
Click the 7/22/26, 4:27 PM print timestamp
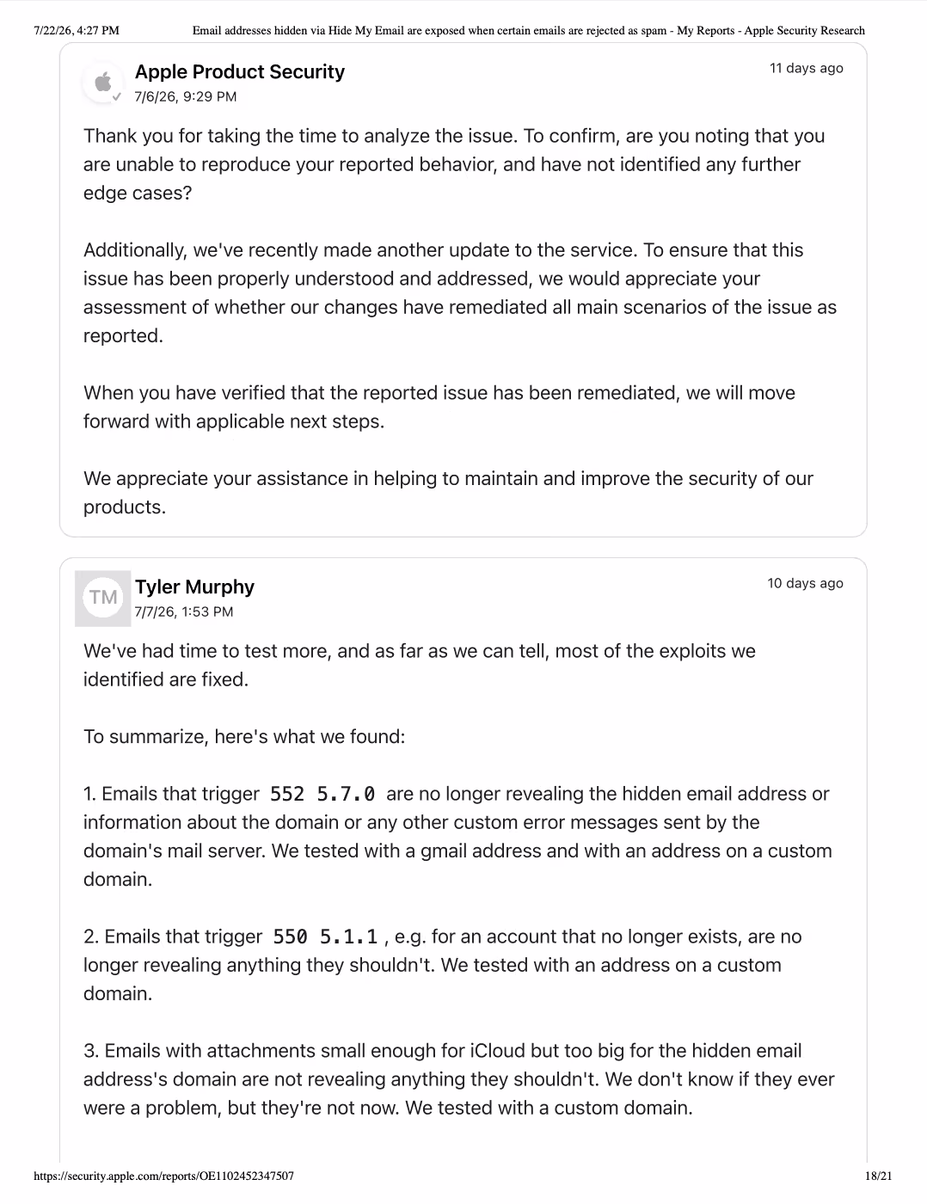click(x=77, y=30)
